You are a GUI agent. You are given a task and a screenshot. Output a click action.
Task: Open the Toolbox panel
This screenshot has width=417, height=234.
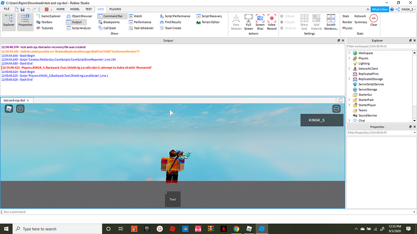pos(44,22)
